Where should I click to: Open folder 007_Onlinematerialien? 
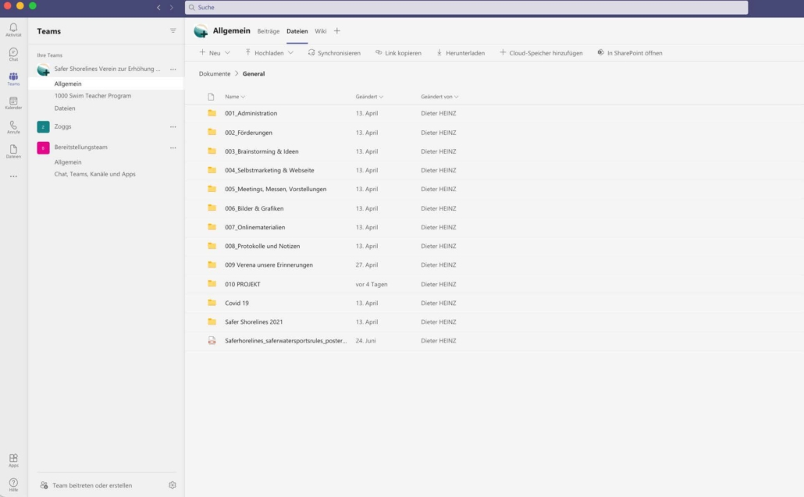254,227
